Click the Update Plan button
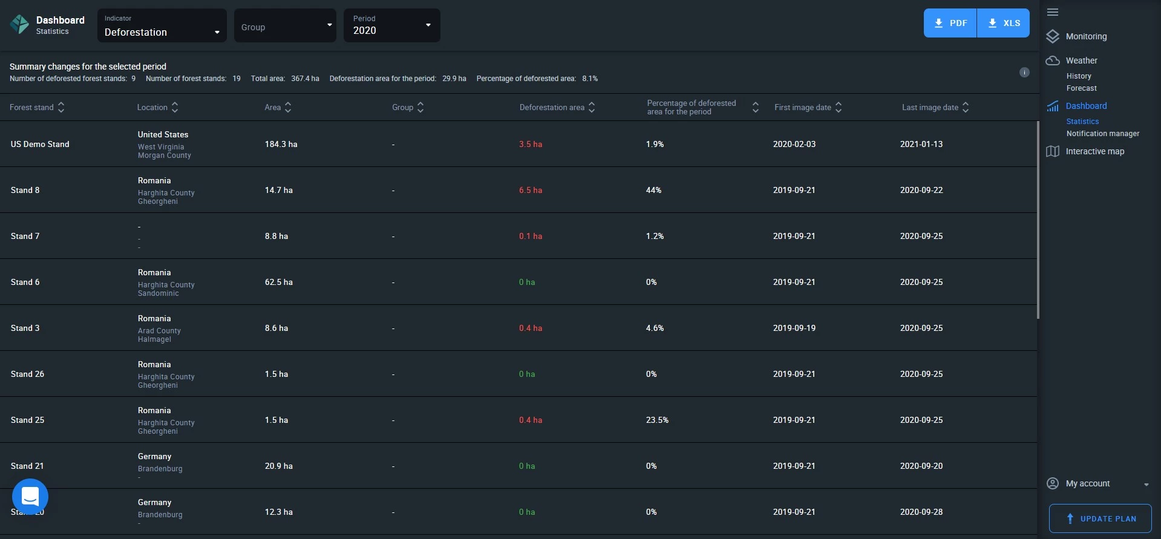Screen dimensions: 1161x539 click(1100, 518)
